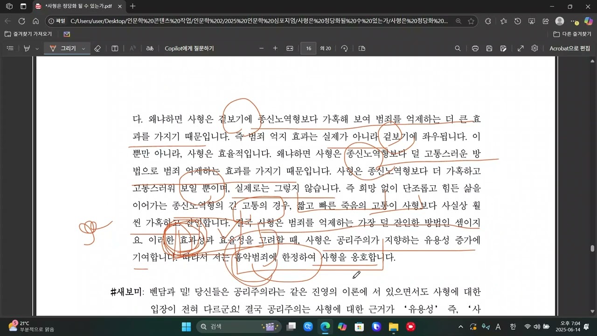Open 다른 즐겨찾기 folder
This screenshot has height=336, width=597.
[572, 34]
